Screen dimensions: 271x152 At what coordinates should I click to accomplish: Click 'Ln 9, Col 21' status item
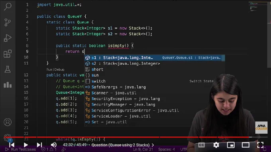[x=143, y=149]
